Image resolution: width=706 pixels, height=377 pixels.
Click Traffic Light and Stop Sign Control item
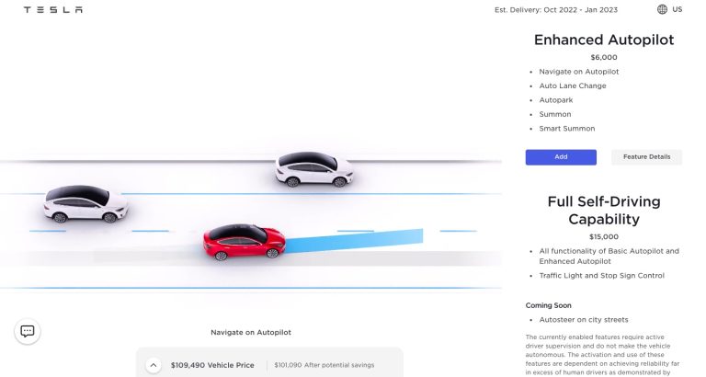coord(601,276)
